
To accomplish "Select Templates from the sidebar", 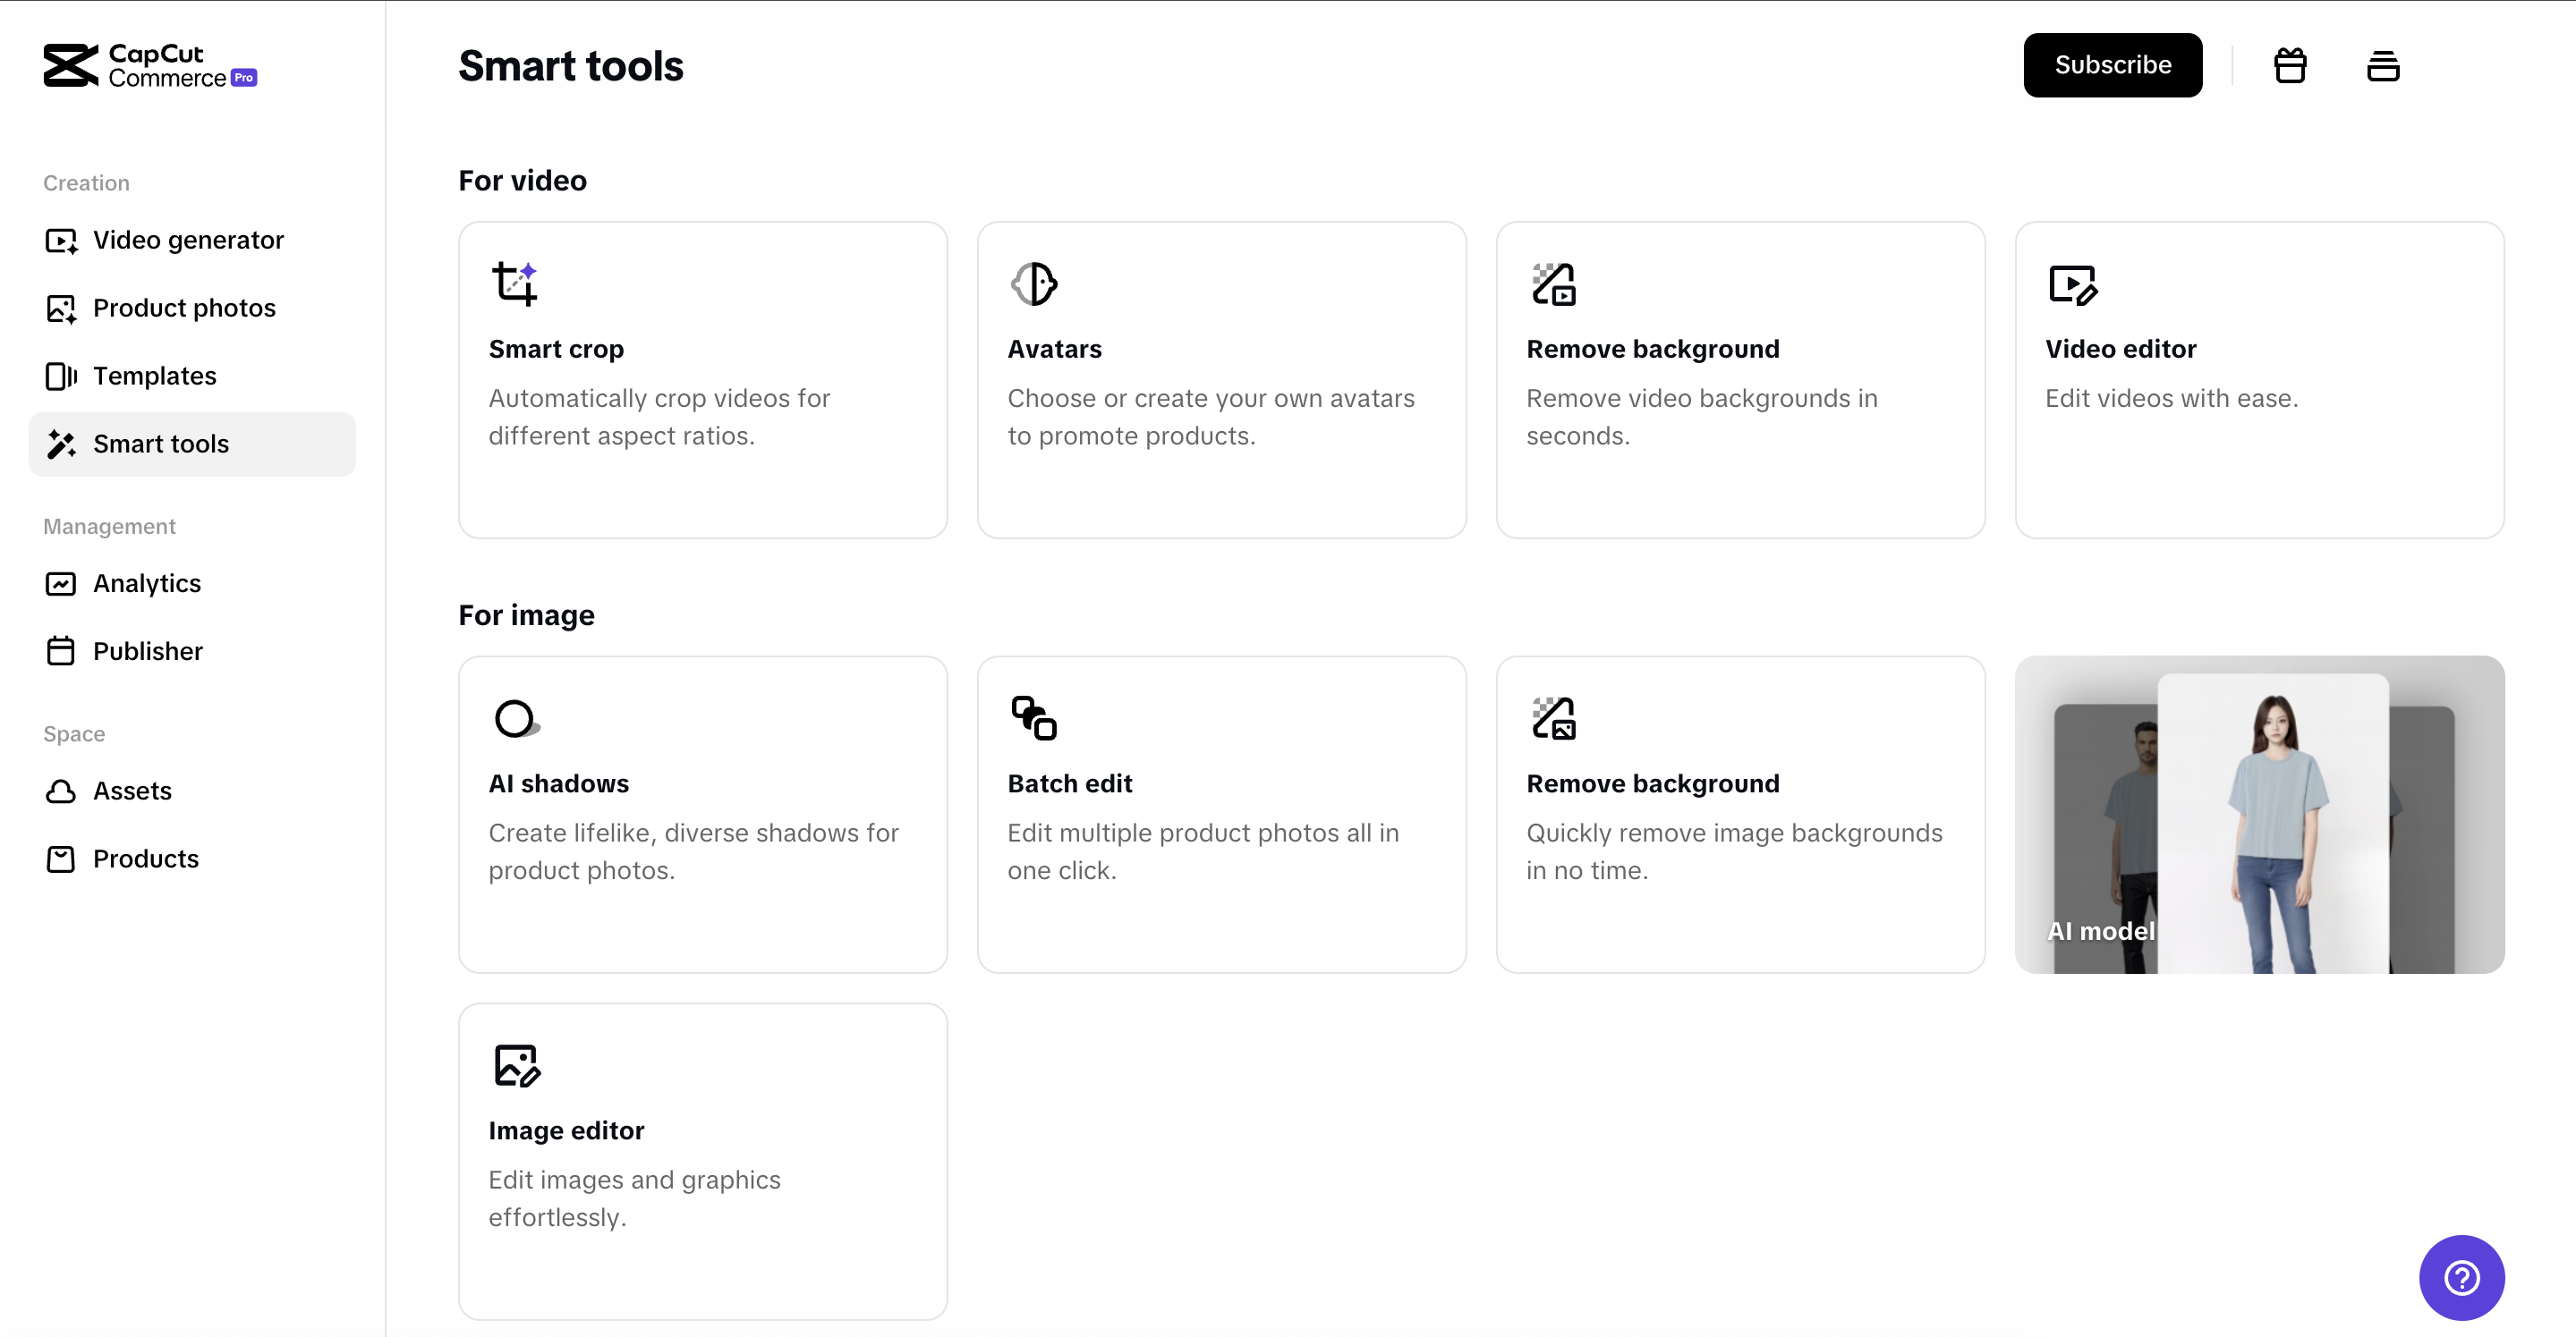I will tap(154, 376).
